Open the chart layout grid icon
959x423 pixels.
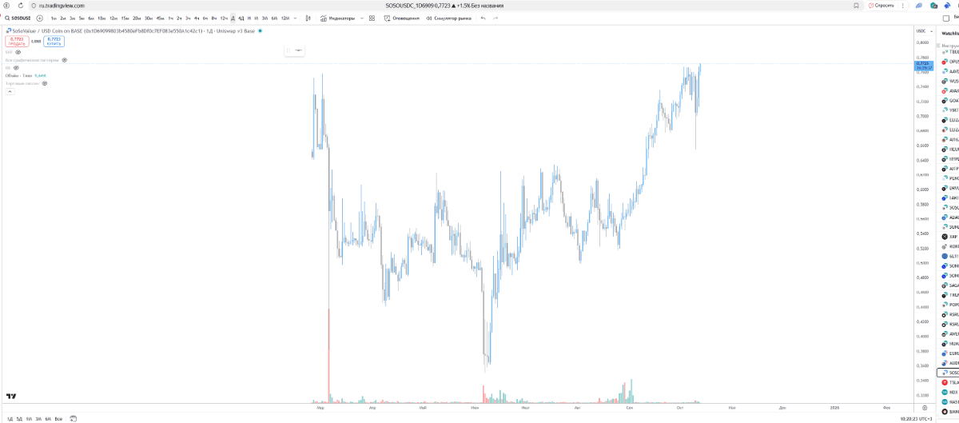(x=372, y=18)
